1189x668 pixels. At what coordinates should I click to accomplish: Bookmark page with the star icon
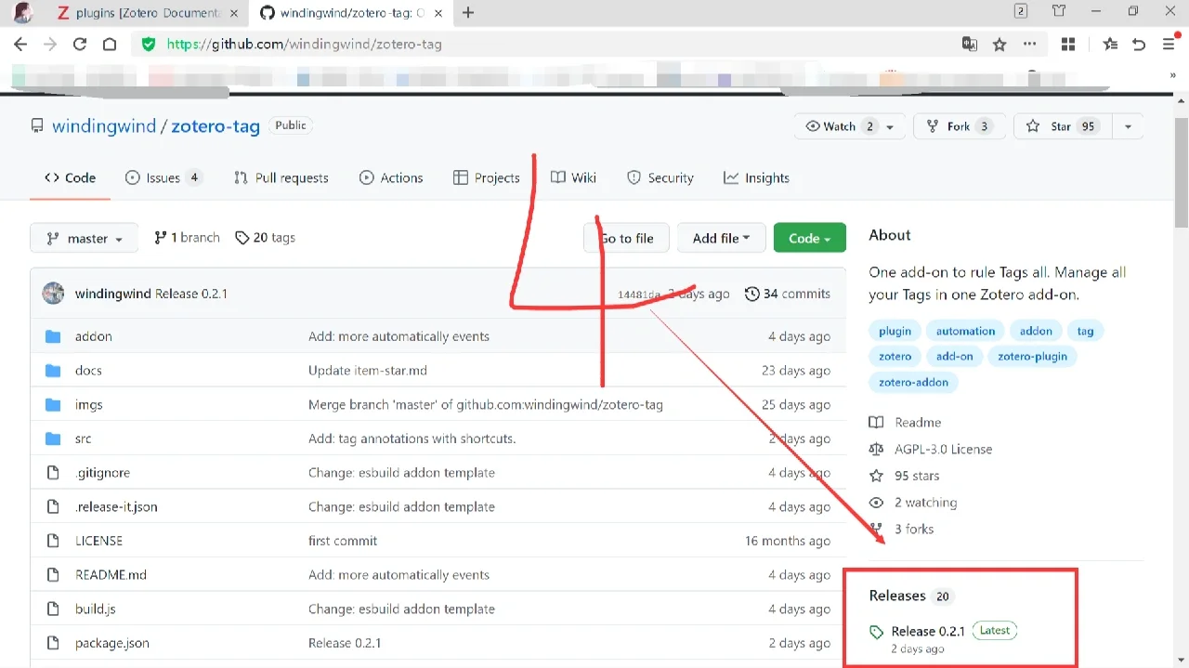click(x=1000, y=44)
